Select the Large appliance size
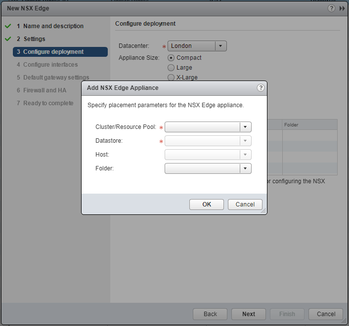 (x=172, y=68)
